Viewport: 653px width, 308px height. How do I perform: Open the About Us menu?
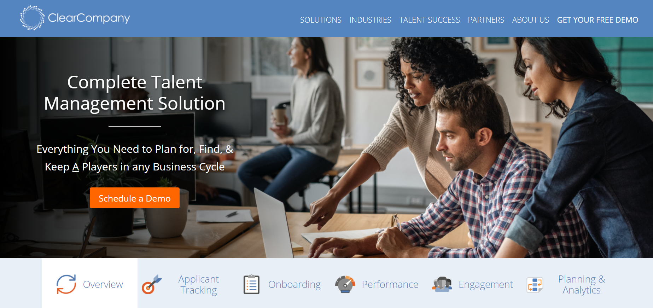click(530, 20)
